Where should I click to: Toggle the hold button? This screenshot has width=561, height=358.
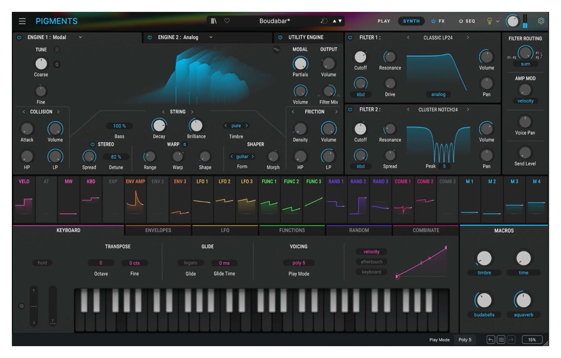coord(42,263)
